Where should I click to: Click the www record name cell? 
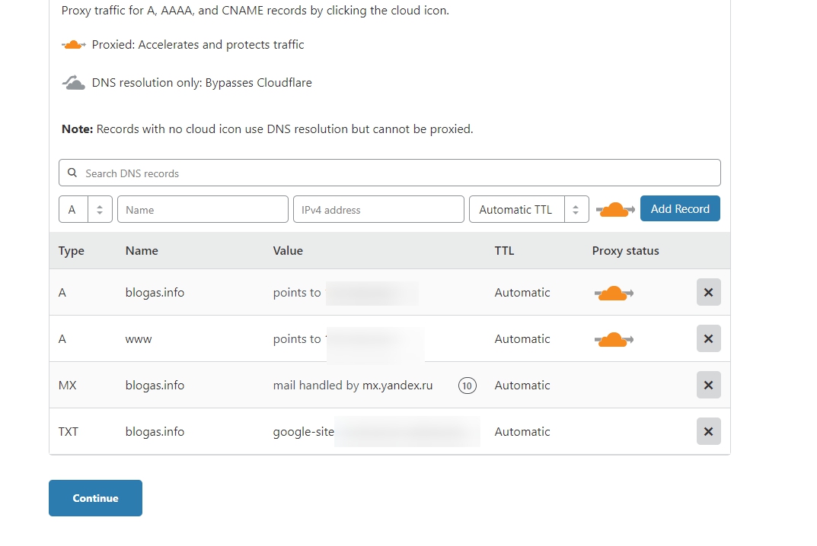point(139,339)
